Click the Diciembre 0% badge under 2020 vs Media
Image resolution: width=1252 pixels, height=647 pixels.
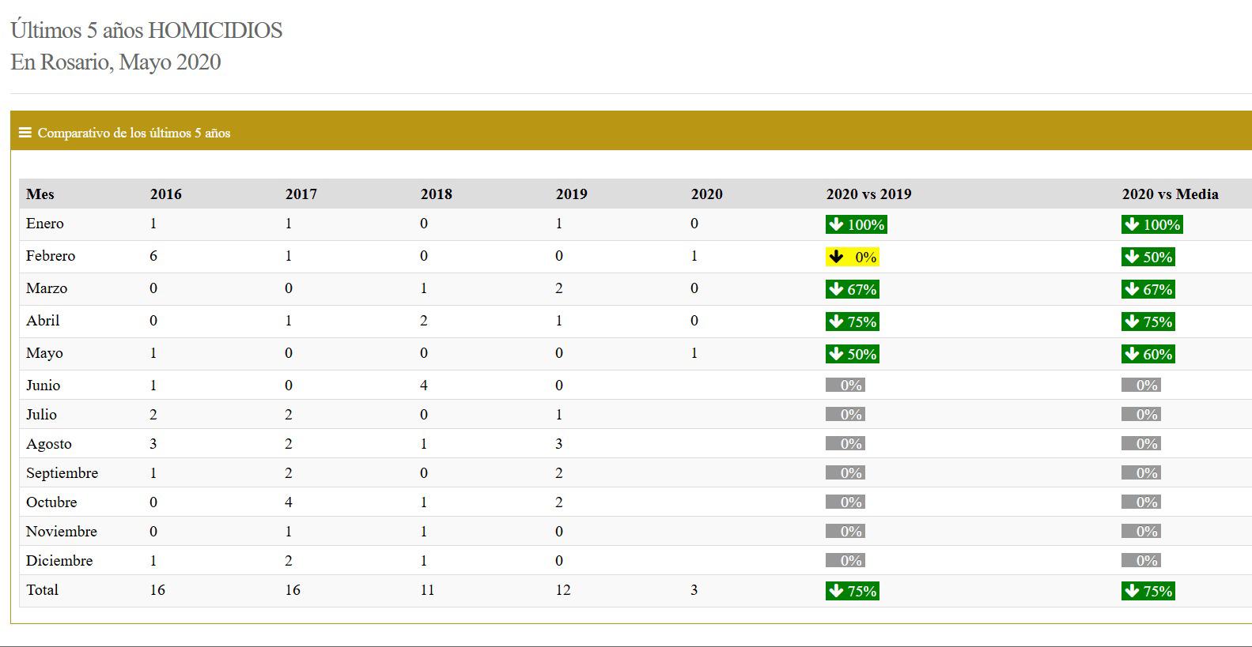[x=1140, y=561]
